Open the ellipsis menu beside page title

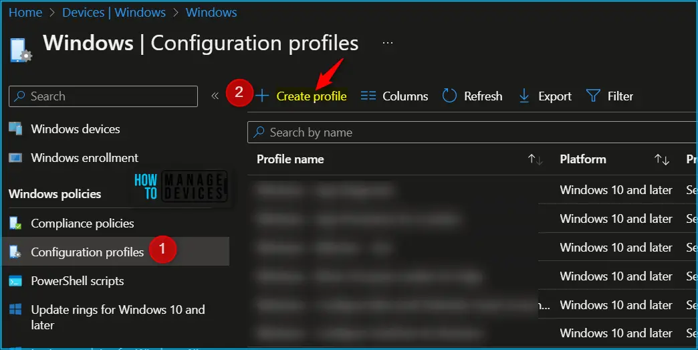click(388, 43)
